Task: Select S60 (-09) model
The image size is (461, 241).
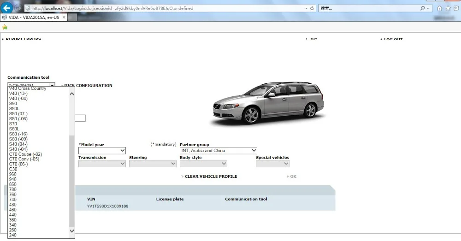Action: [x=18, y=139]
